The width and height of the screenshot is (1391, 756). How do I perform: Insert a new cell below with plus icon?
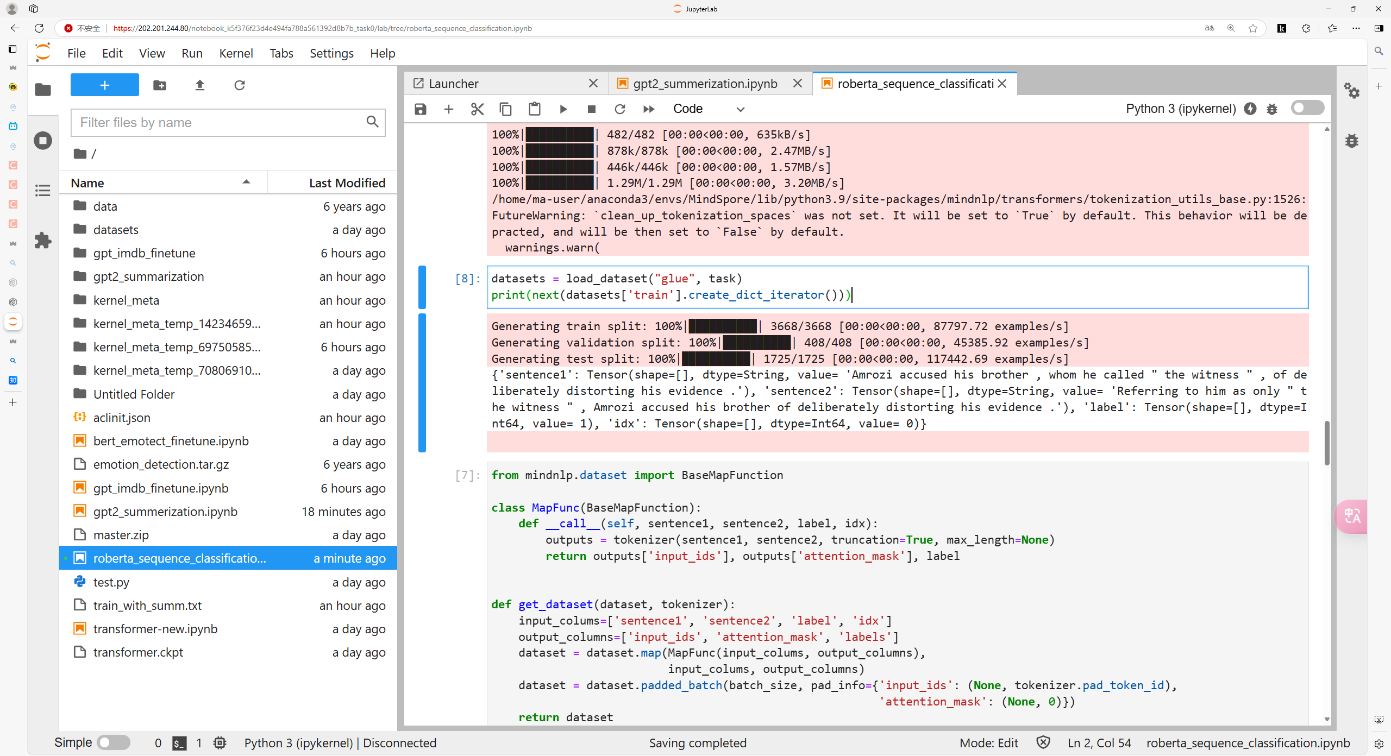[449, 109]
